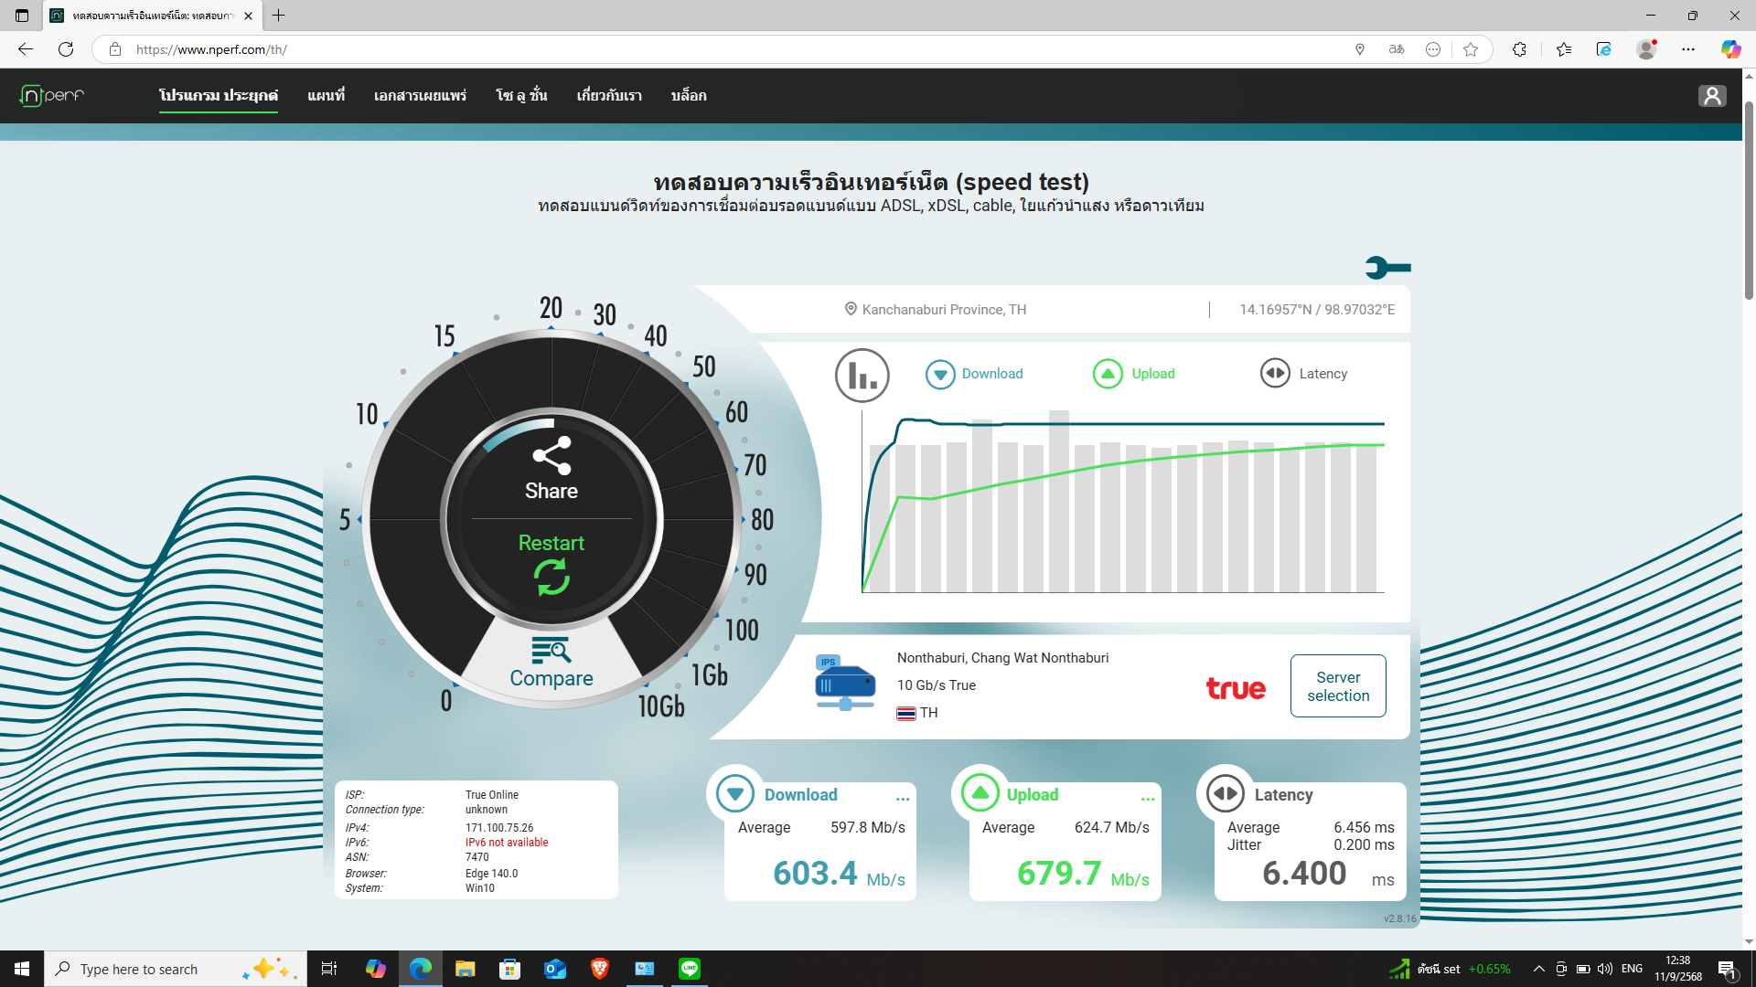
Task: Toggle Download curve on graph
Action: 974,374
